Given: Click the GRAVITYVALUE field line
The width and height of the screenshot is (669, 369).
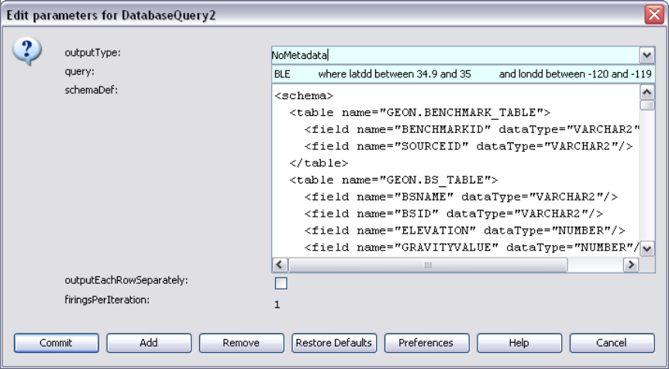Looking at the screenshot, I should (x=472, y=248).
